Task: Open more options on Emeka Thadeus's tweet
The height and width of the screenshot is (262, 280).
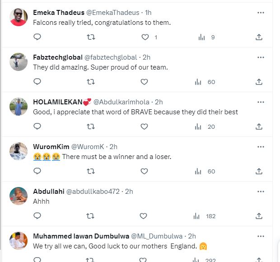Action: coord(261,13)
